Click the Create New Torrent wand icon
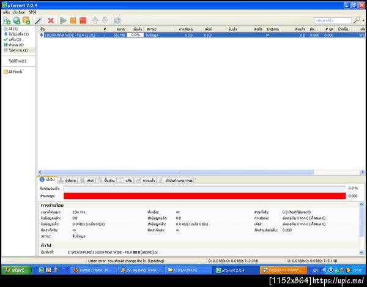The image size is (367, 287). (38, 21)
